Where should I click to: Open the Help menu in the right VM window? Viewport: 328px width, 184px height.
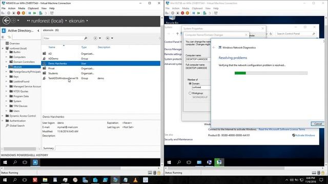click(216, 8)
